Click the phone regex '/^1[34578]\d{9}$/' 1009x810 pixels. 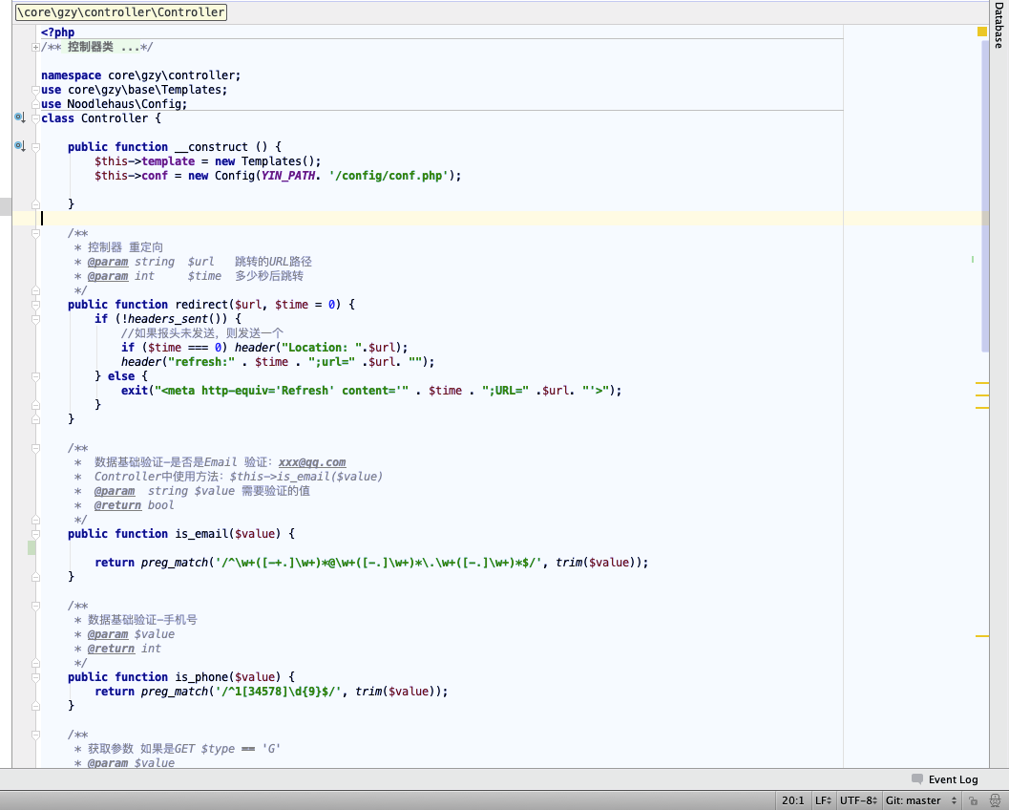pos(279,691)
